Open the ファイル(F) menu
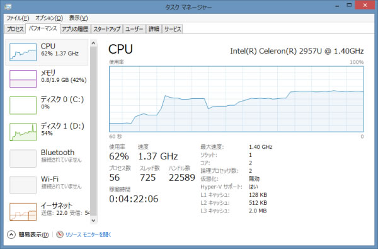This screenshot has width=378, height=249. (18, 18)
